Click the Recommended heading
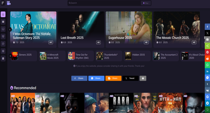The height and width of the screenshot is (113, 210). [x=25, y=88]
